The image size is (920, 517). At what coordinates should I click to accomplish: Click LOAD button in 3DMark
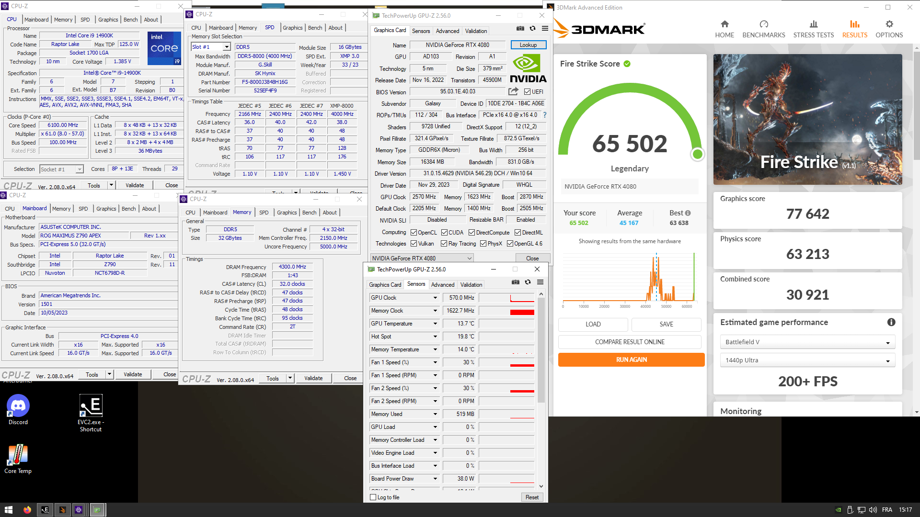(593, 324)
